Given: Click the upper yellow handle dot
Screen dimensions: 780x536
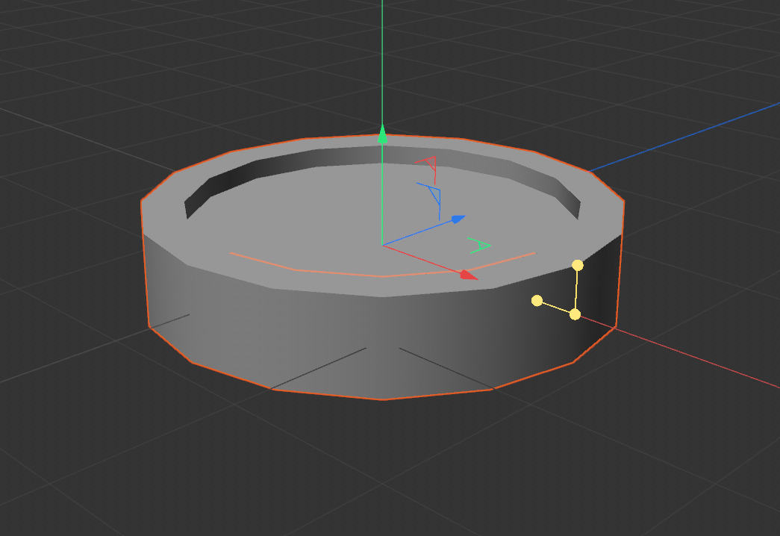Looking at the screenshot, I should pyautogui.click(x=578, y=265).
